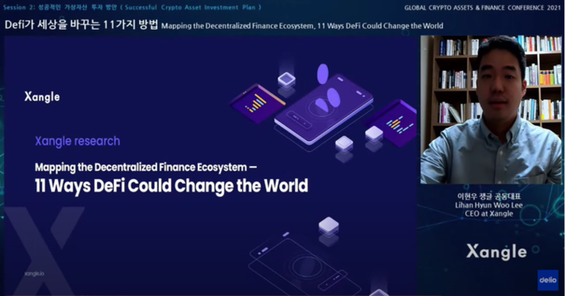Open the xangle.io link on the slide
Image resolution: width=565 pixels, height=296 pixels.
(34, 273)
